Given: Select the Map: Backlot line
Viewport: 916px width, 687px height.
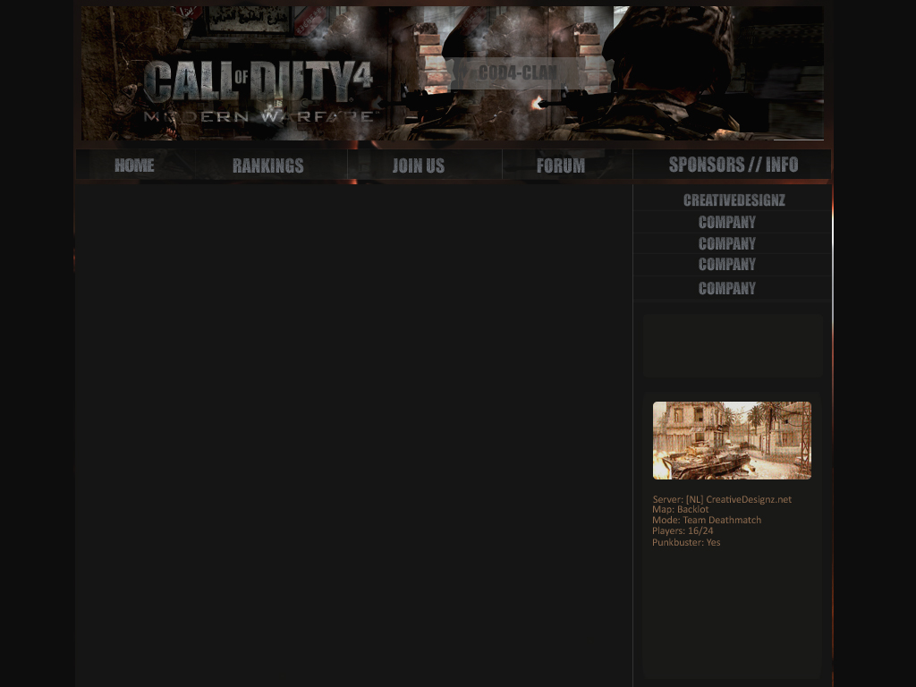Looking at the screenshot, I should pos(681,509).
